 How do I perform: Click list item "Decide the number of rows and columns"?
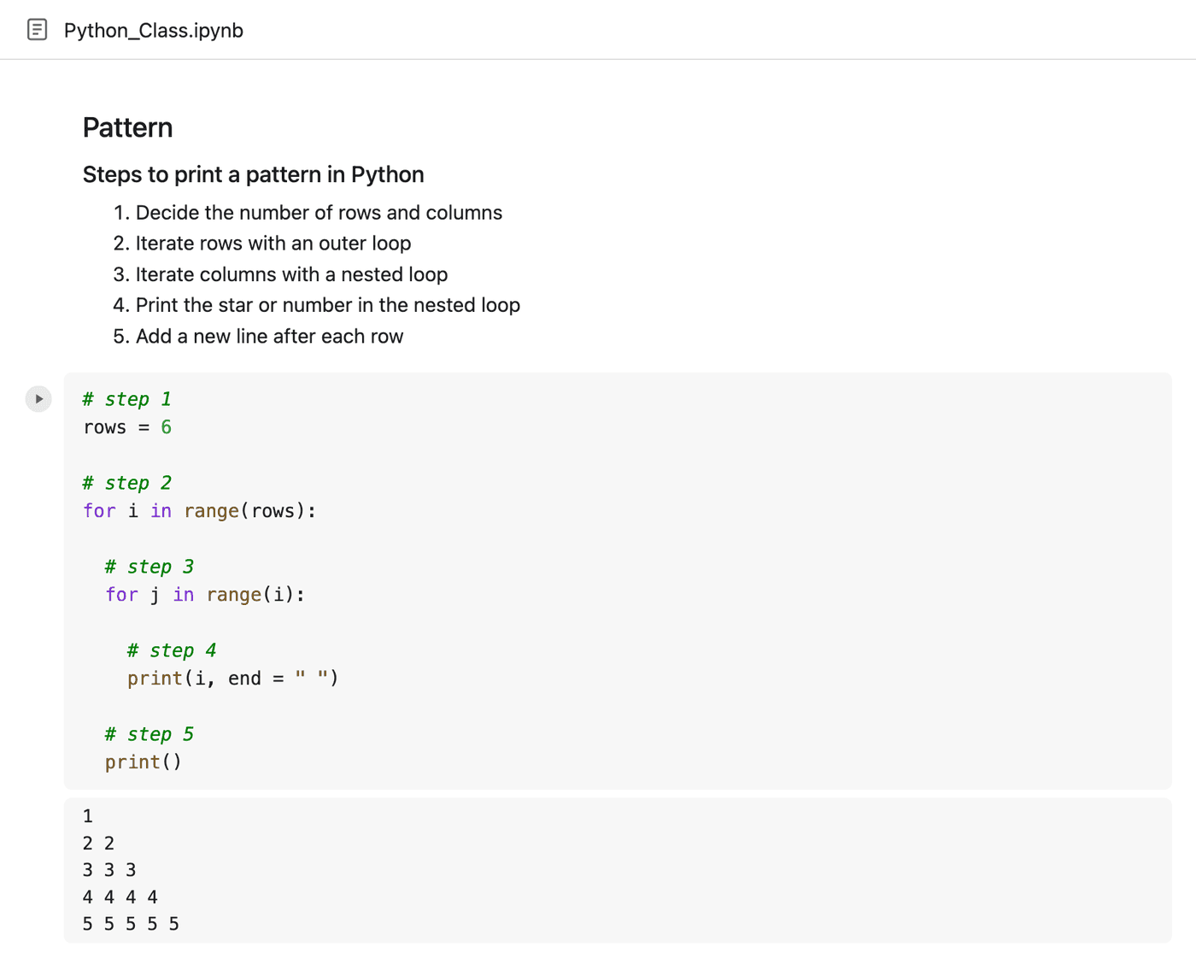(319, 213)
